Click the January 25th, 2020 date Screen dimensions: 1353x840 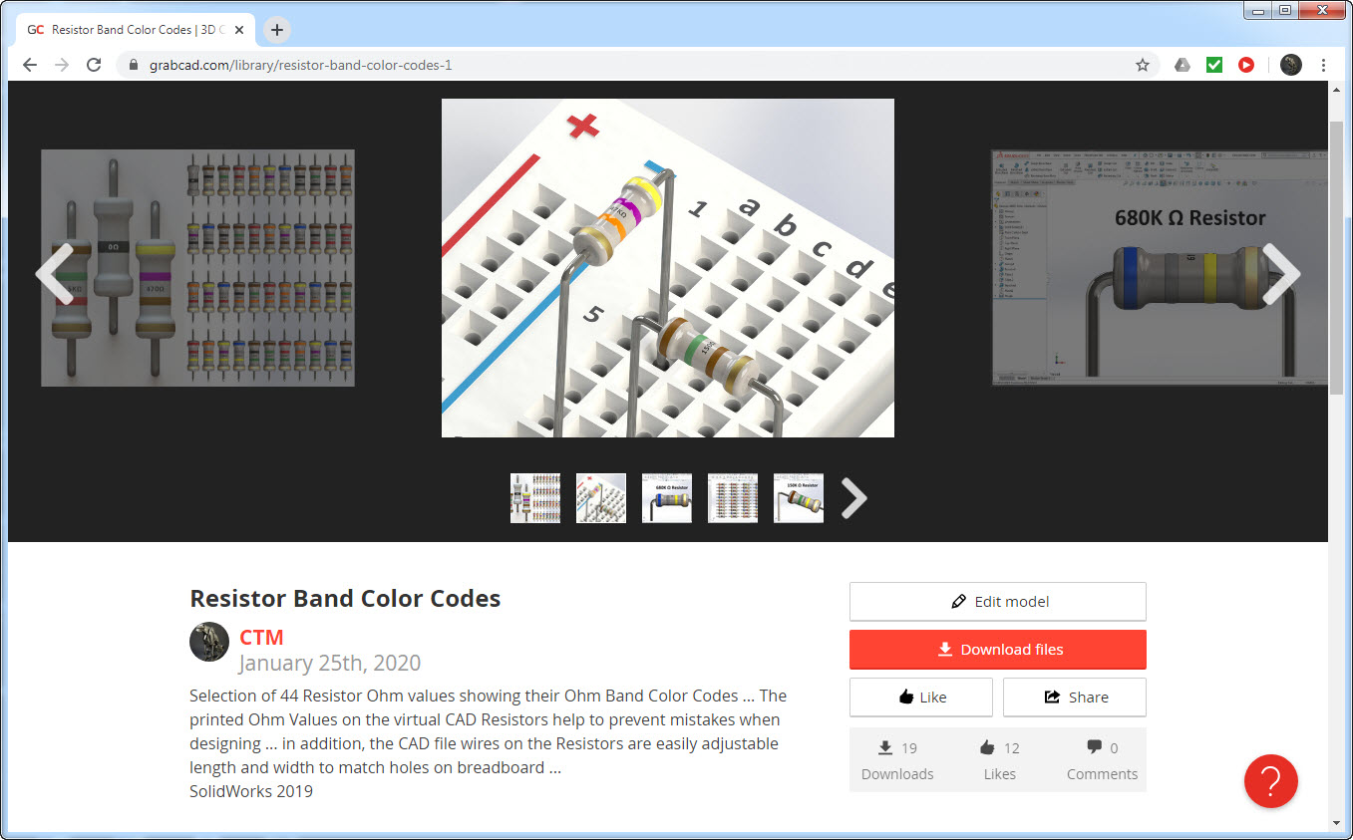pos(330,663)
